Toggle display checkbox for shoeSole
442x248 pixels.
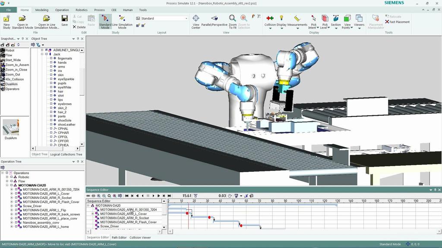pyautogui.click(x=51, y=121)
